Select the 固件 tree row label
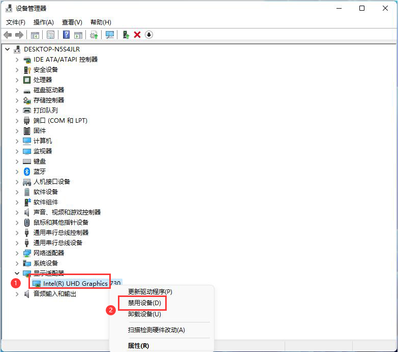This screenshot has width=398, height=352. [40, 131]
